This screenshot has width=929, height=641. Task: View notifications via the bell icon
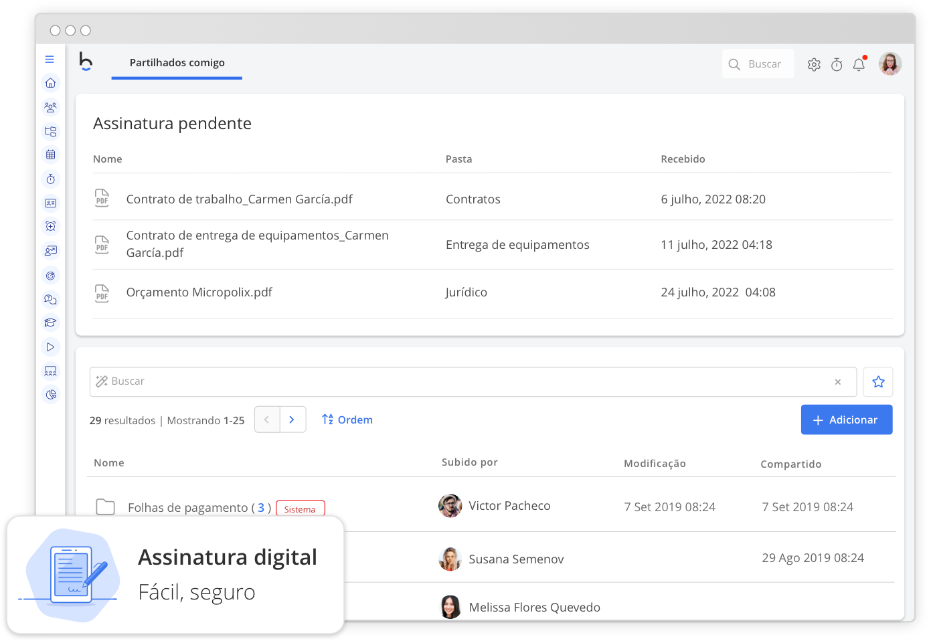(859, 64)
